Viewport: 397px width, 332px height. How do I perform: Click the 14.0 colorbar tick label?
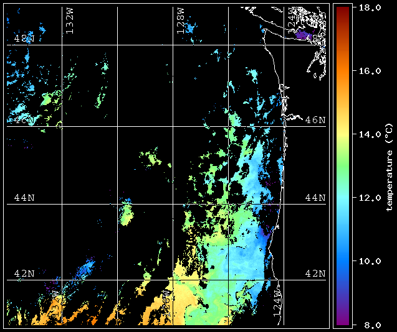(370, 134)
